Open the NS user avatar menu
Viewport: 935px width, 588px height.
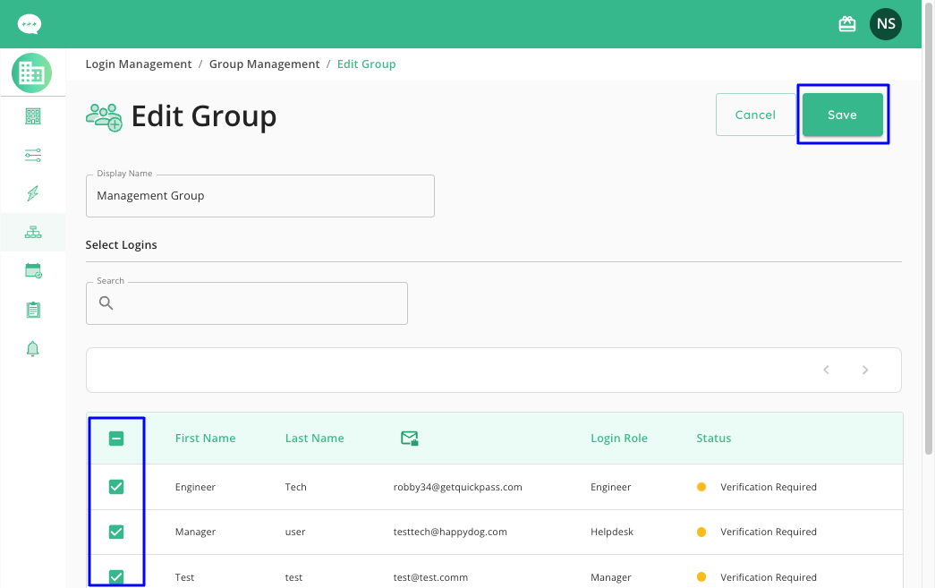click(x=885, y=23)
